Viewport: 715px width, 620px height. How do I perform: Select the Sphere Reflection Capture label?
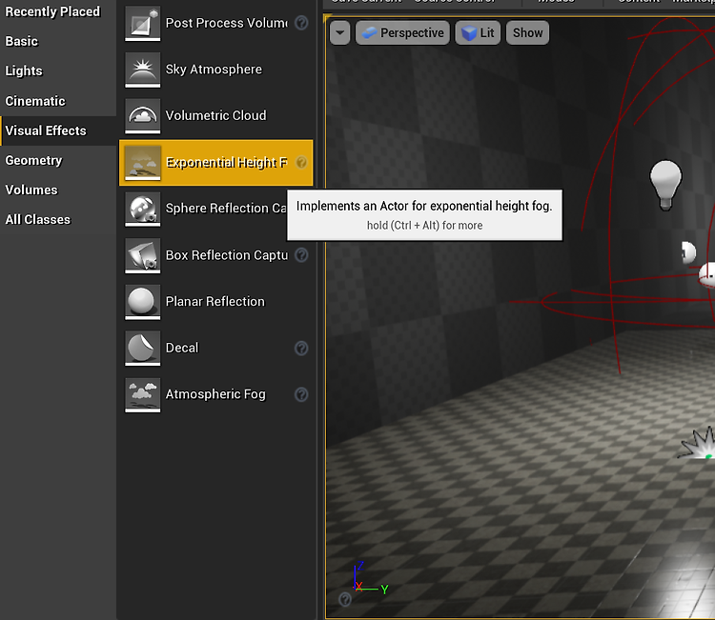pyautogui.click(x=226, y=209)
